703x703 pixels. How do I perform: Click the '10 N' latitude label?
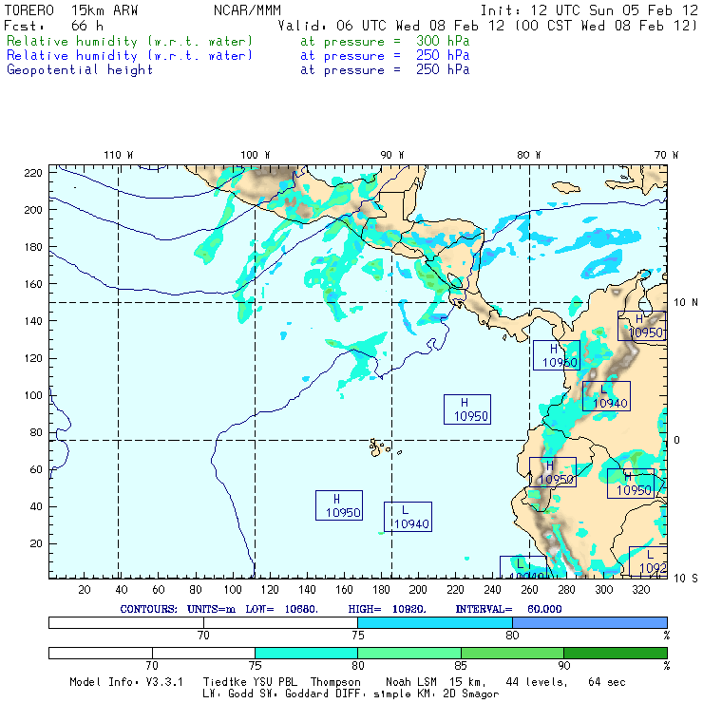point(686,303)
